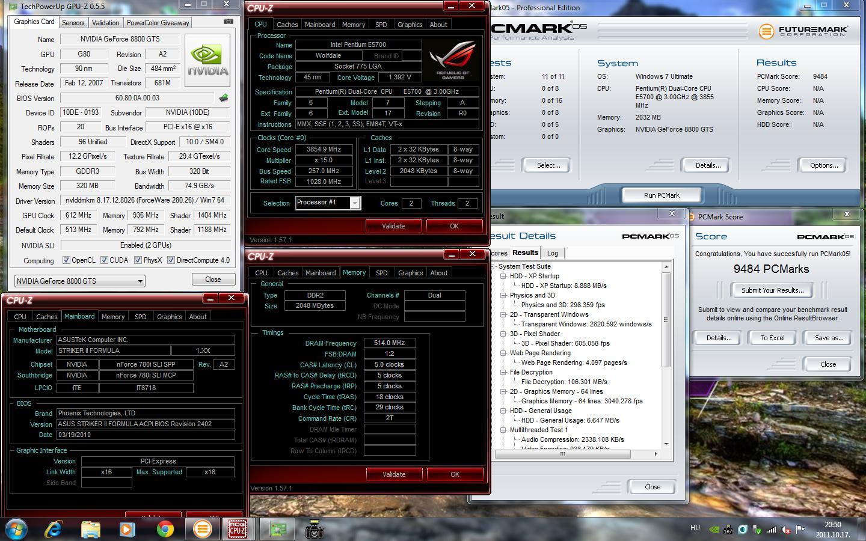This screenshot has width=866, height=541.
Task: Click vertical scrollbar thumb in Result Details tree
Action: tap(666, 320)
